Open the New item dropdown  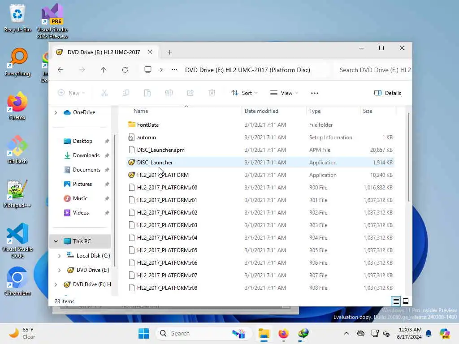click(71, 93)
